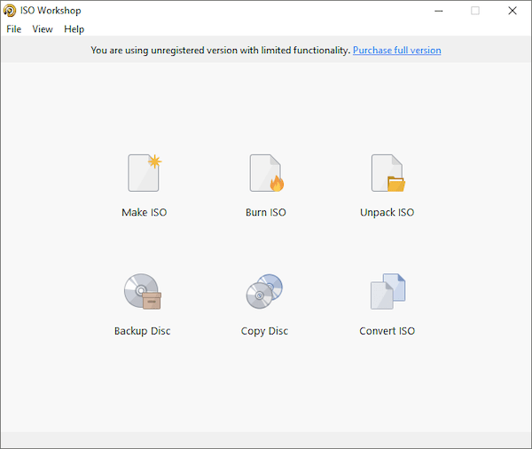Image resolution: width=532 pixels, height=449 pixels.
Task: Click the unregistered version notice text
Action: coord(220,51)
